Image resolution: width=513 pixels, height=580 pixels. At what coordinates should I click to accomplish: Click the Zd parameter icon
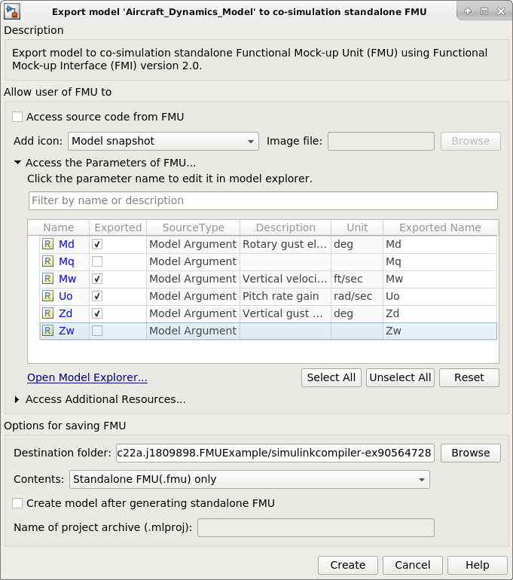coord(48,313)
